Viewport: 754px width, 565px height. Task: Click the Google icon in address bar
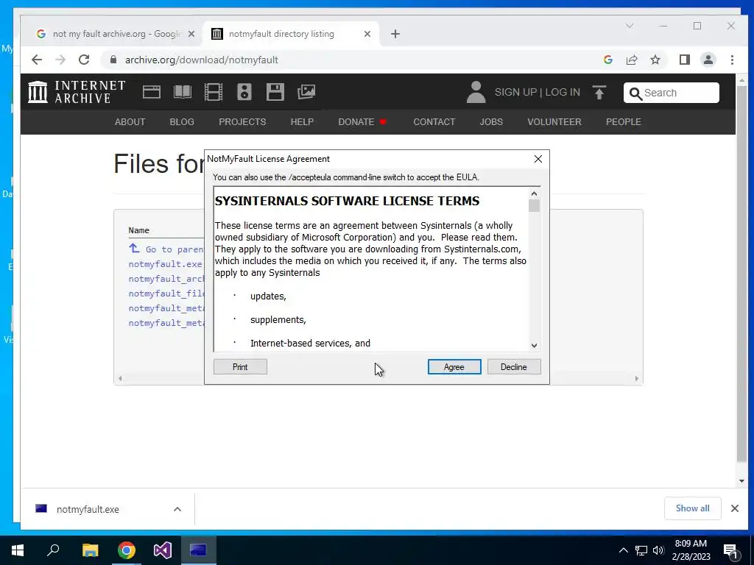607,60
